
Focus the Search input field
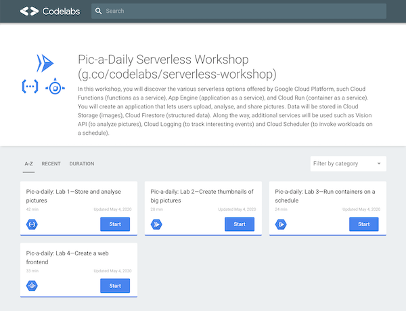click(239, 11)
